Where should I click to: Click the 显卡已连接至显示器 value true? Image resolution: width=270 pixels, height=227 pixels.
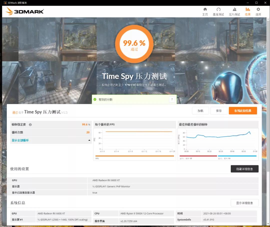tap(95, 193)
